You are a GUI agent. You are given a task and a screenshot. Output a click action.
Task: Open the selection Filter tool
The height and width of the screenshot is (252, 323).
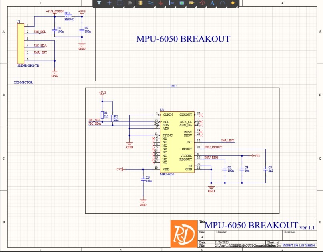(99, 3)
